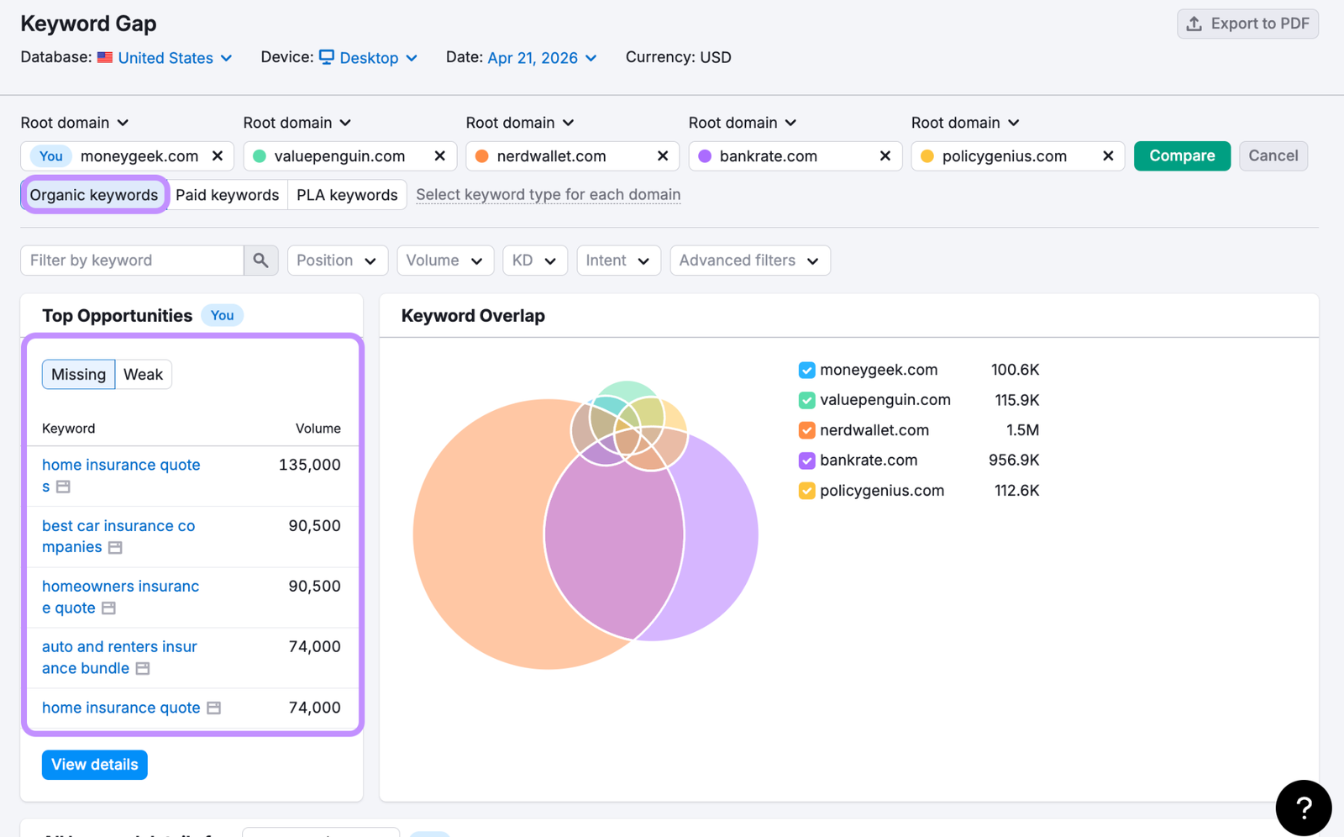Click the Export to PDF button
The image size is (1344, 837).
[1247, 24]
